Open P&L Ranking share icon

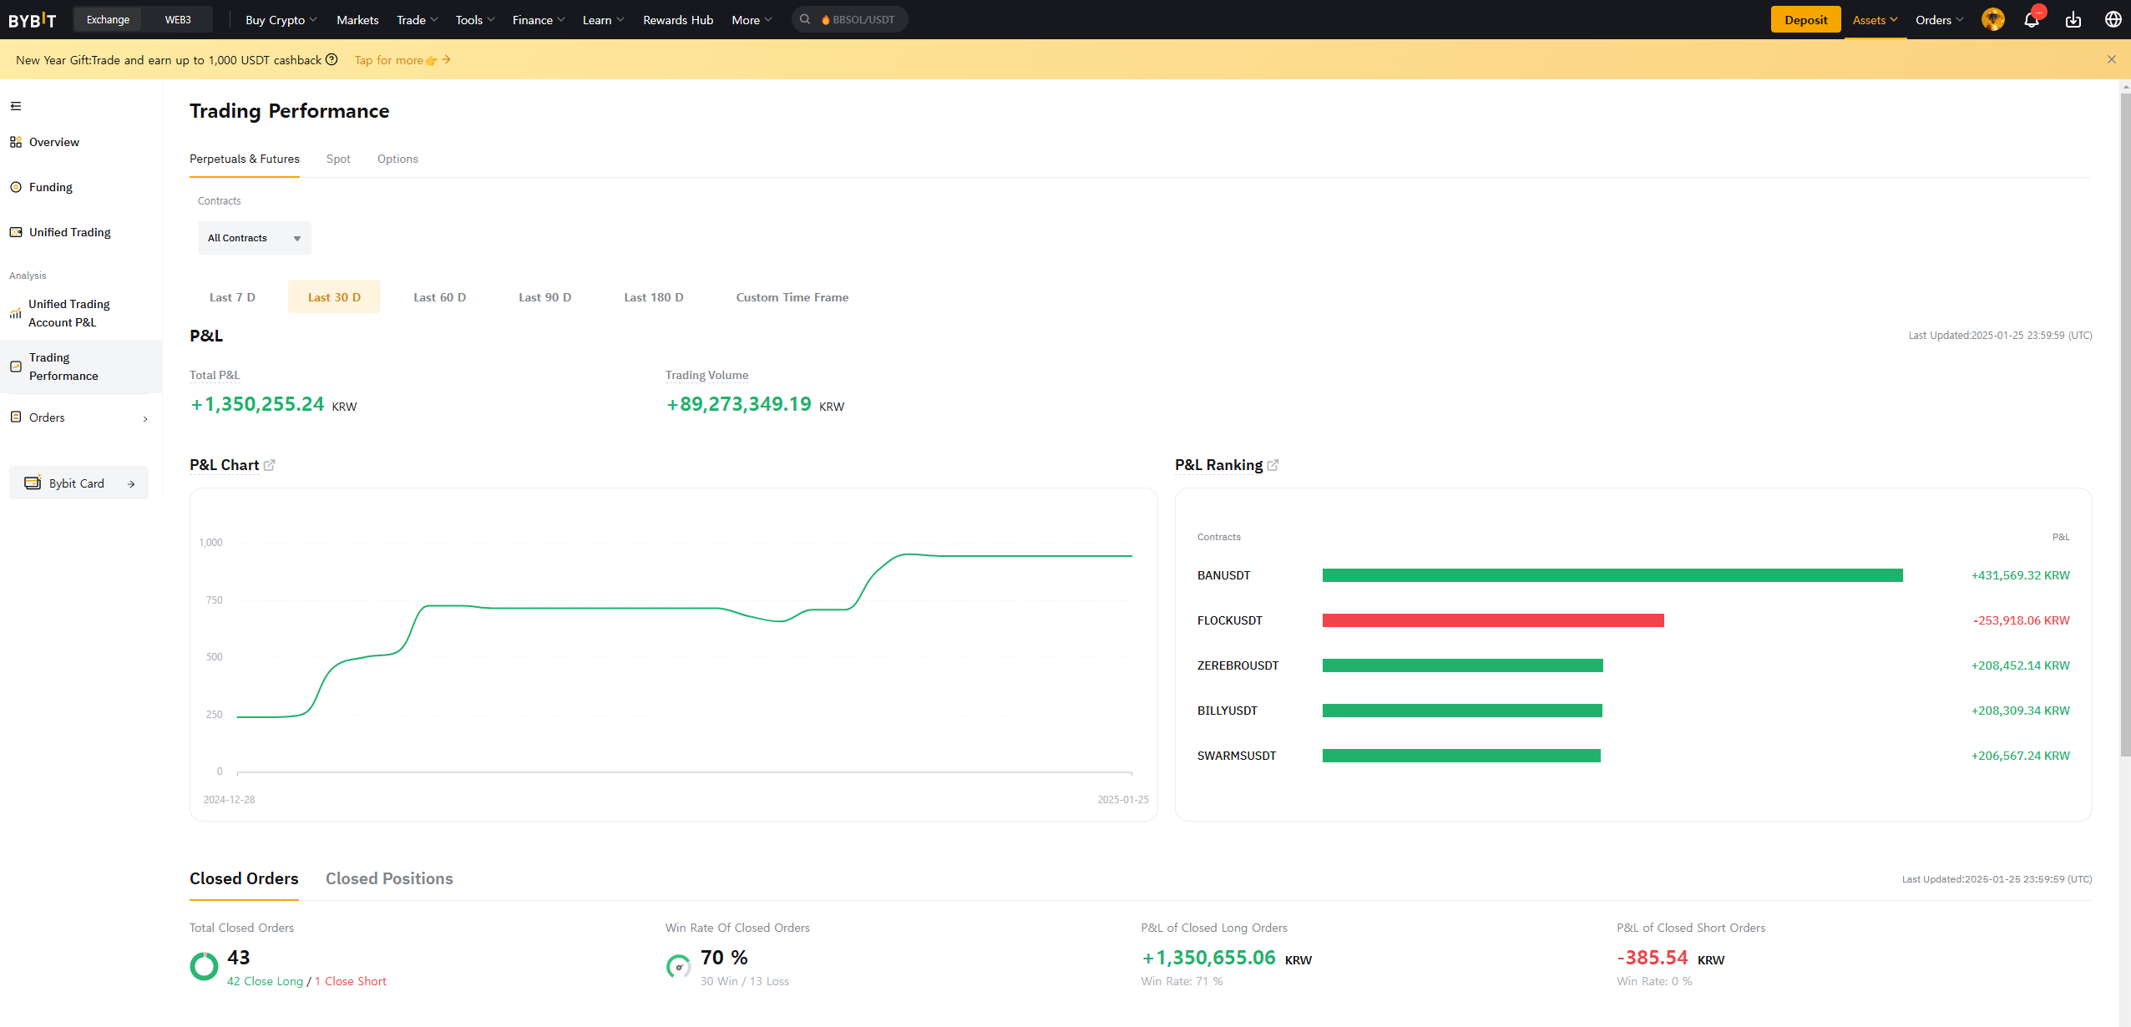(1273, 465)
